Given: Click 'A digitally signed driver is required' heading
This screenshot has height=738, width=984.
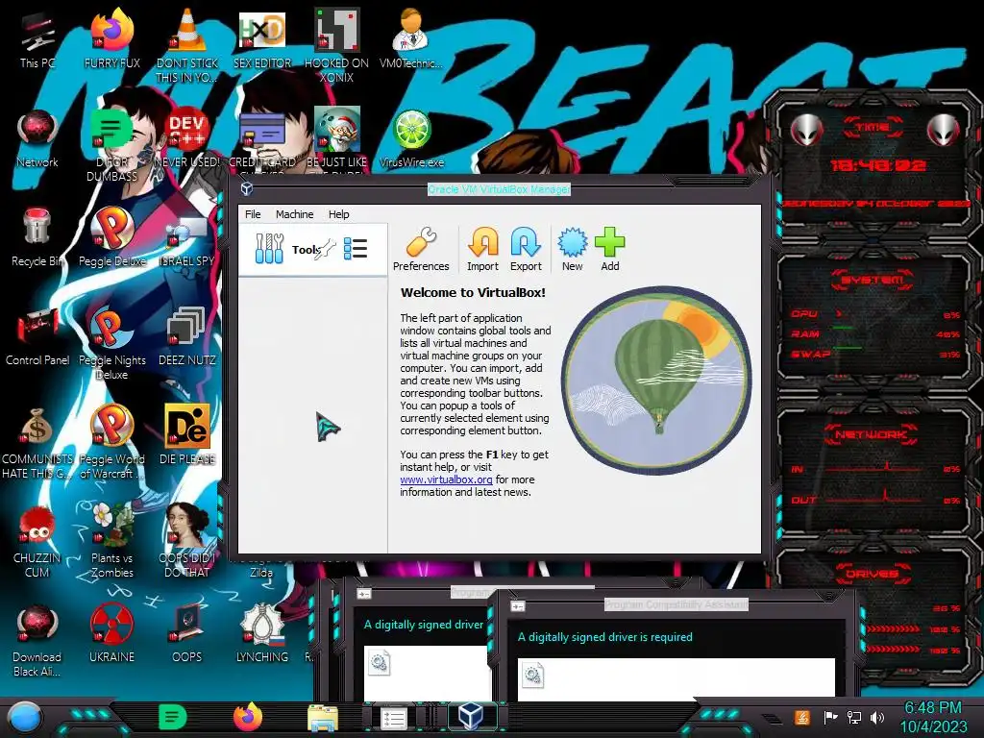Looking at the screenshot, I should point(605,637).
